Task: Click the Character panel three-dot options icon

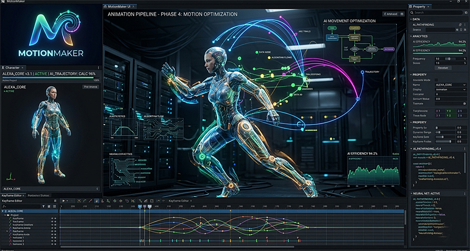Action: coord(98,68)
